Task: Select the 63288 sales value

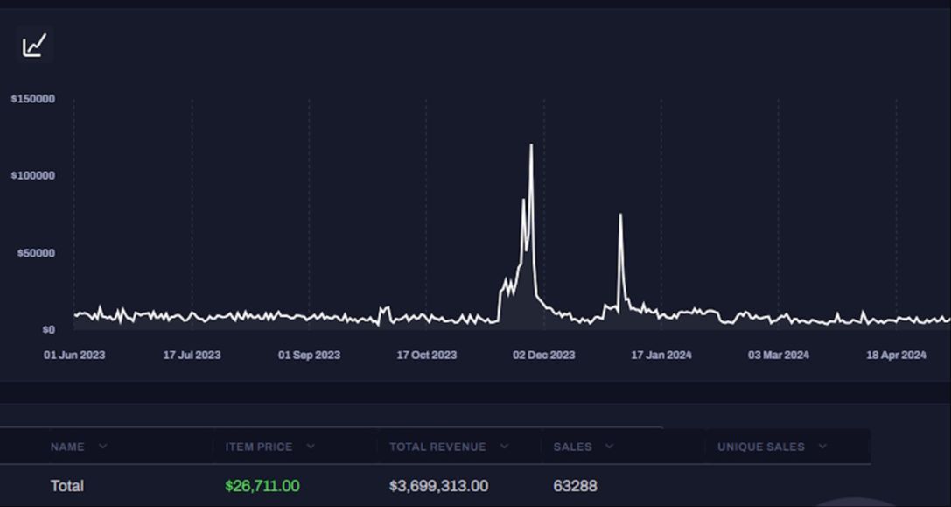Action: pos(575,486)
